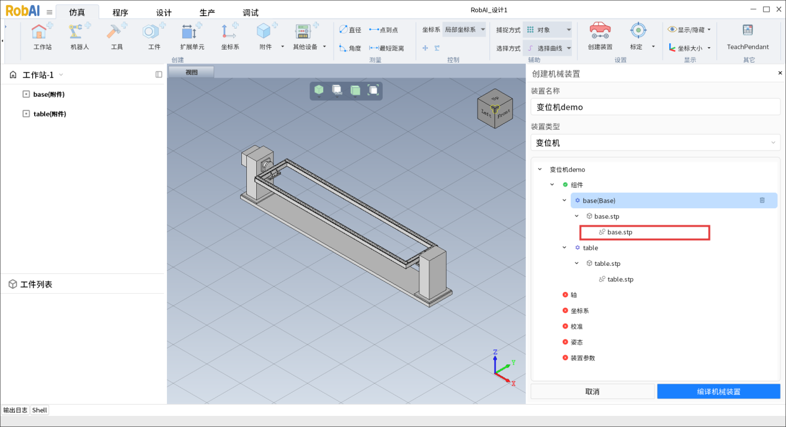Switch to the 调试 ribbon tab
The height and width of the screenshot is (427, 786).
[251, 12]
